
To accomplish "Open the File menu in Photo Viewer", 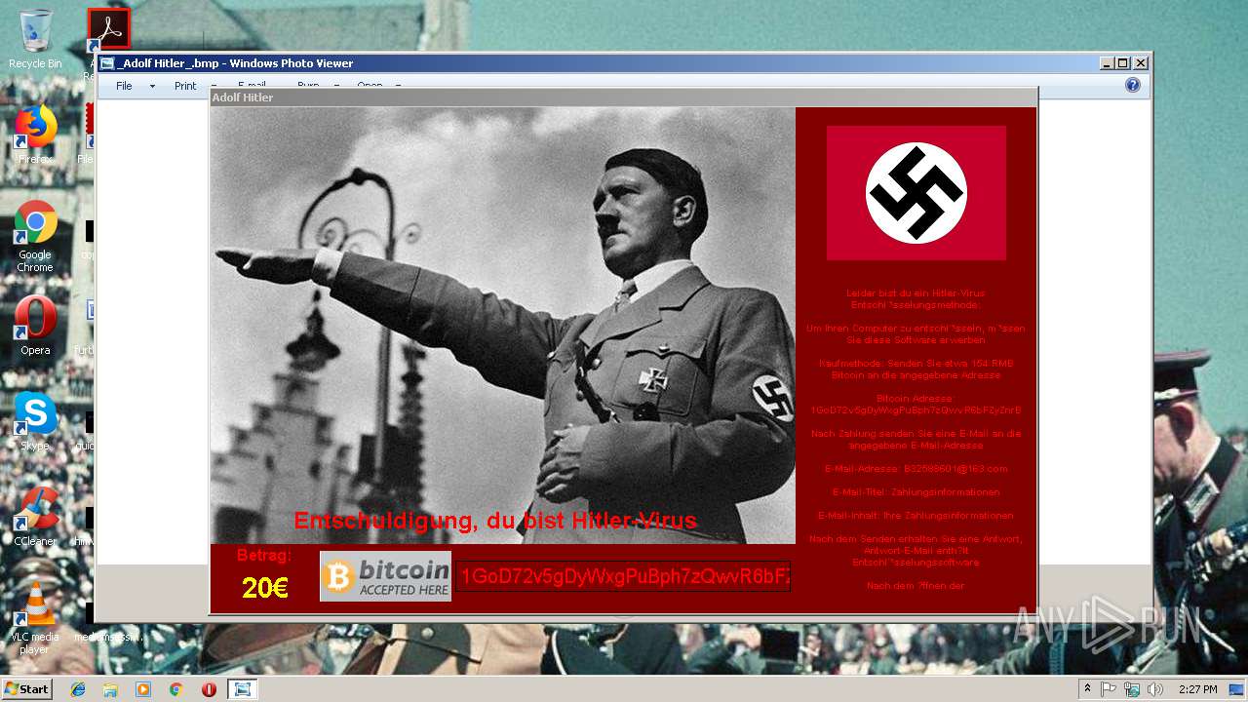I will click(x=124, y=86).
